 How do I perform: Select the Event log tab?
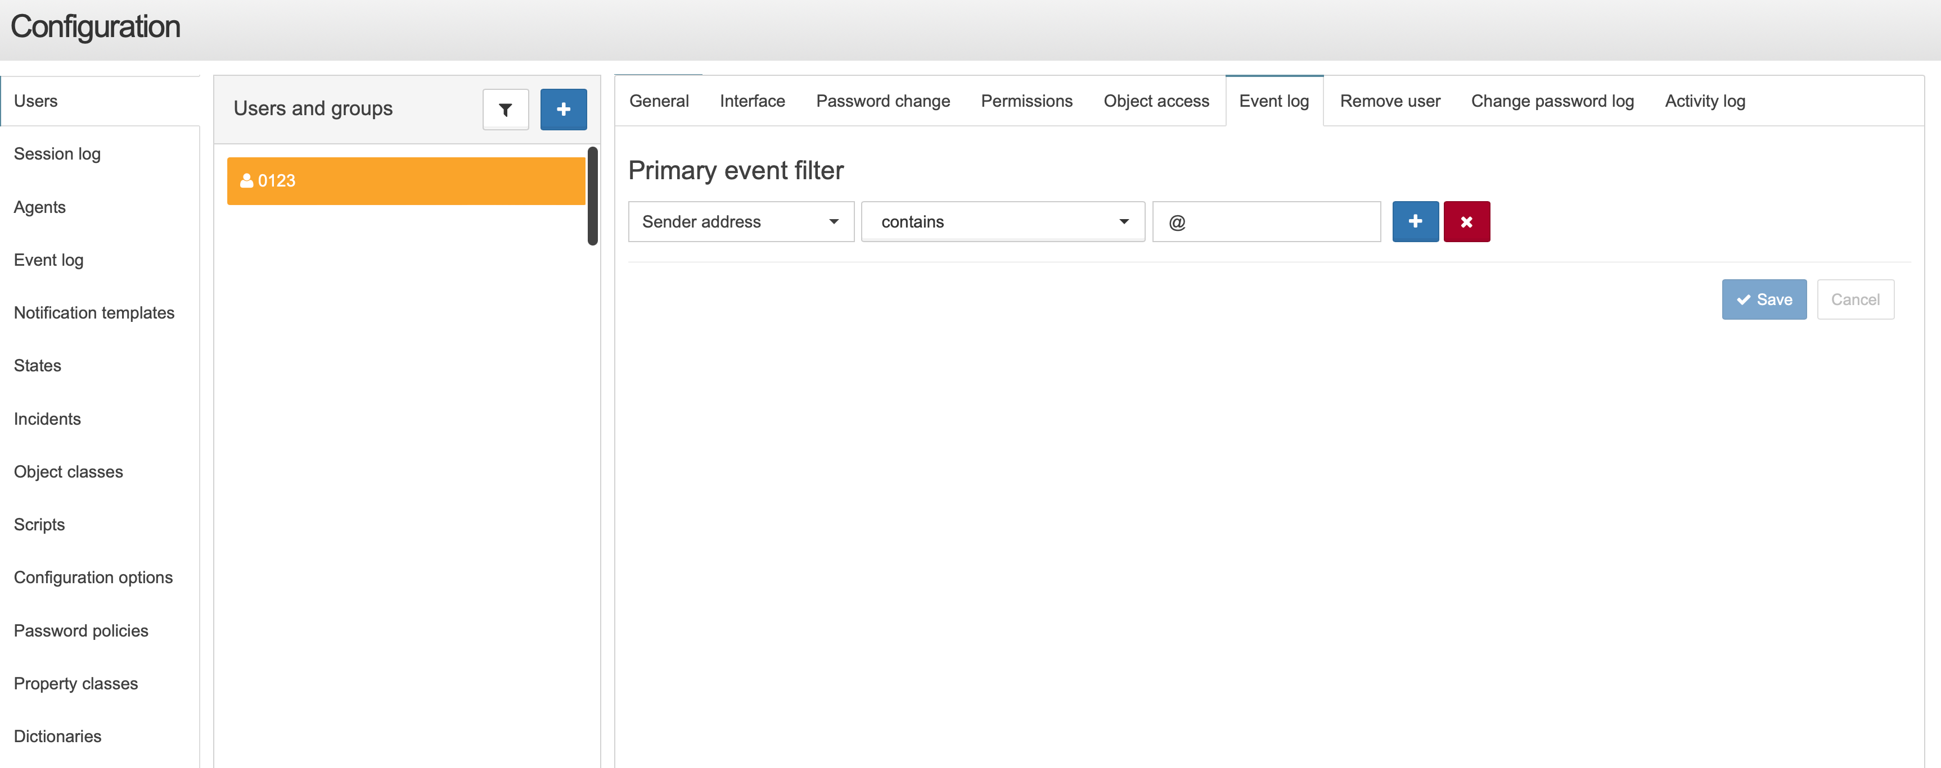point(1273,101)
